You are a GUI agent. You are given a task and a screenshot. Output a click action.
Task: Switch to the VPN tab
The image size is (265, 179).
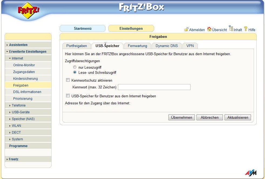point(190,46)
